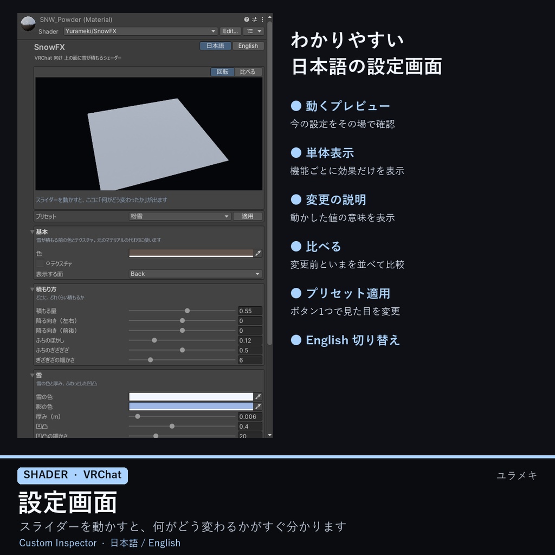
Task: Pick 雪の色 with the eyedropper
Action: tap(258, 396)
